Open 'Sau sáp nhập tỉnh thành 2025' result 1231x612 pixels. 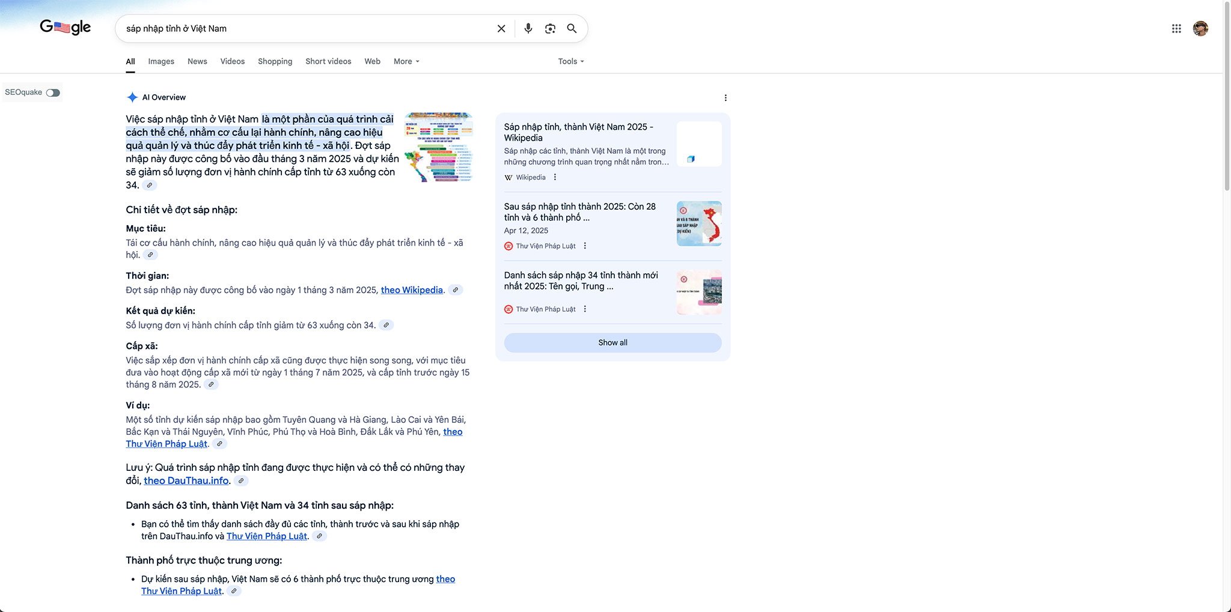click(x=579, y=212)
